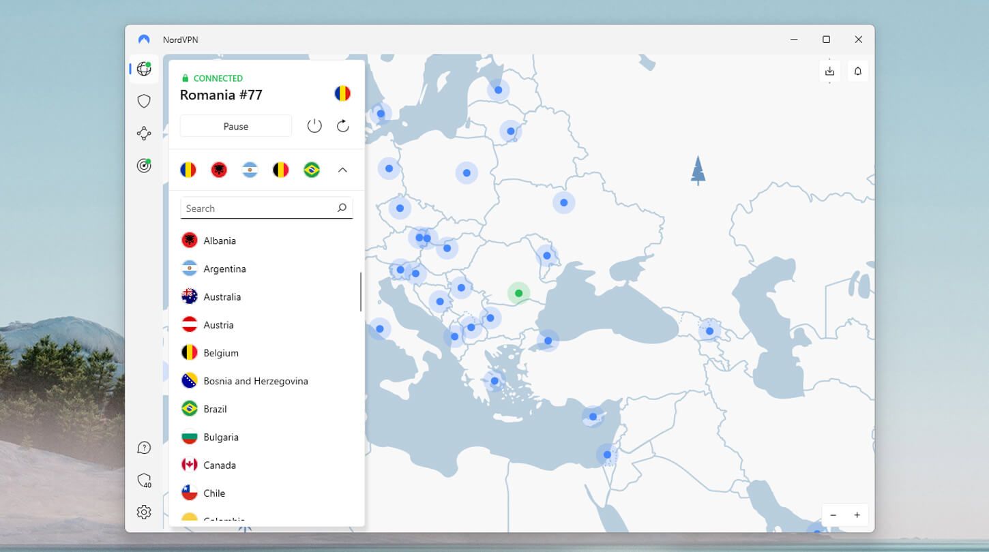Connect to Chile in country list
Image resolution: width=989 pixels, height=552 pixels.
point(267,493)
